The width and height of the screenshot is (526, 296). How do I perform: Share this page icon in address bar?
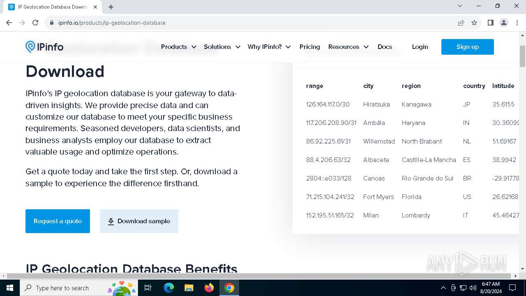point(461,23)
